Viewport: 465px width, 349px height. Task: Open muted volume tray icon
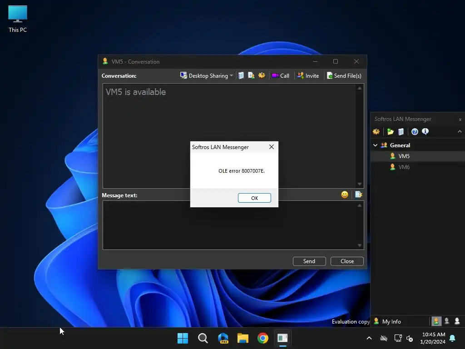410,338
